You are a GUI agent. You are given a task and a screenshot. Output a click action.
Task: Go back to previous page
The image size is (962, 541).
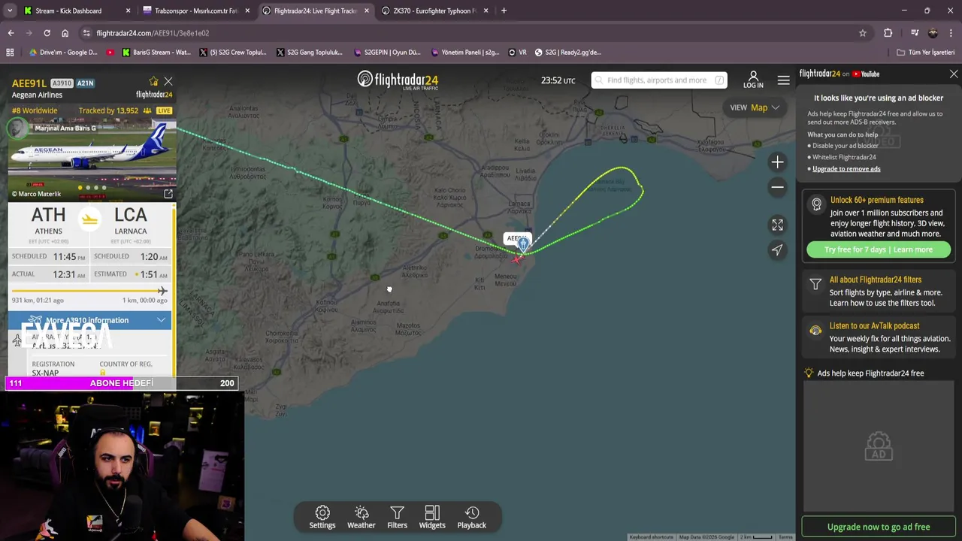coord(11,33)
